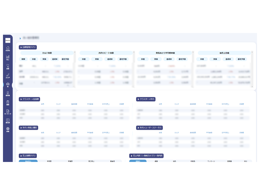The image size is (260, 195).
Task: Select the highlighted tab under 売上指標サマリ
Action: point(28,161)
